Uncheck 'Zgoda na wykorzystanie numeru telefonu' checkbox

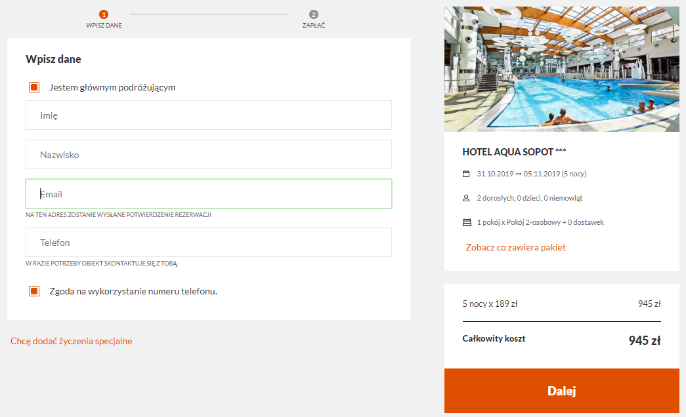point(34,291)
